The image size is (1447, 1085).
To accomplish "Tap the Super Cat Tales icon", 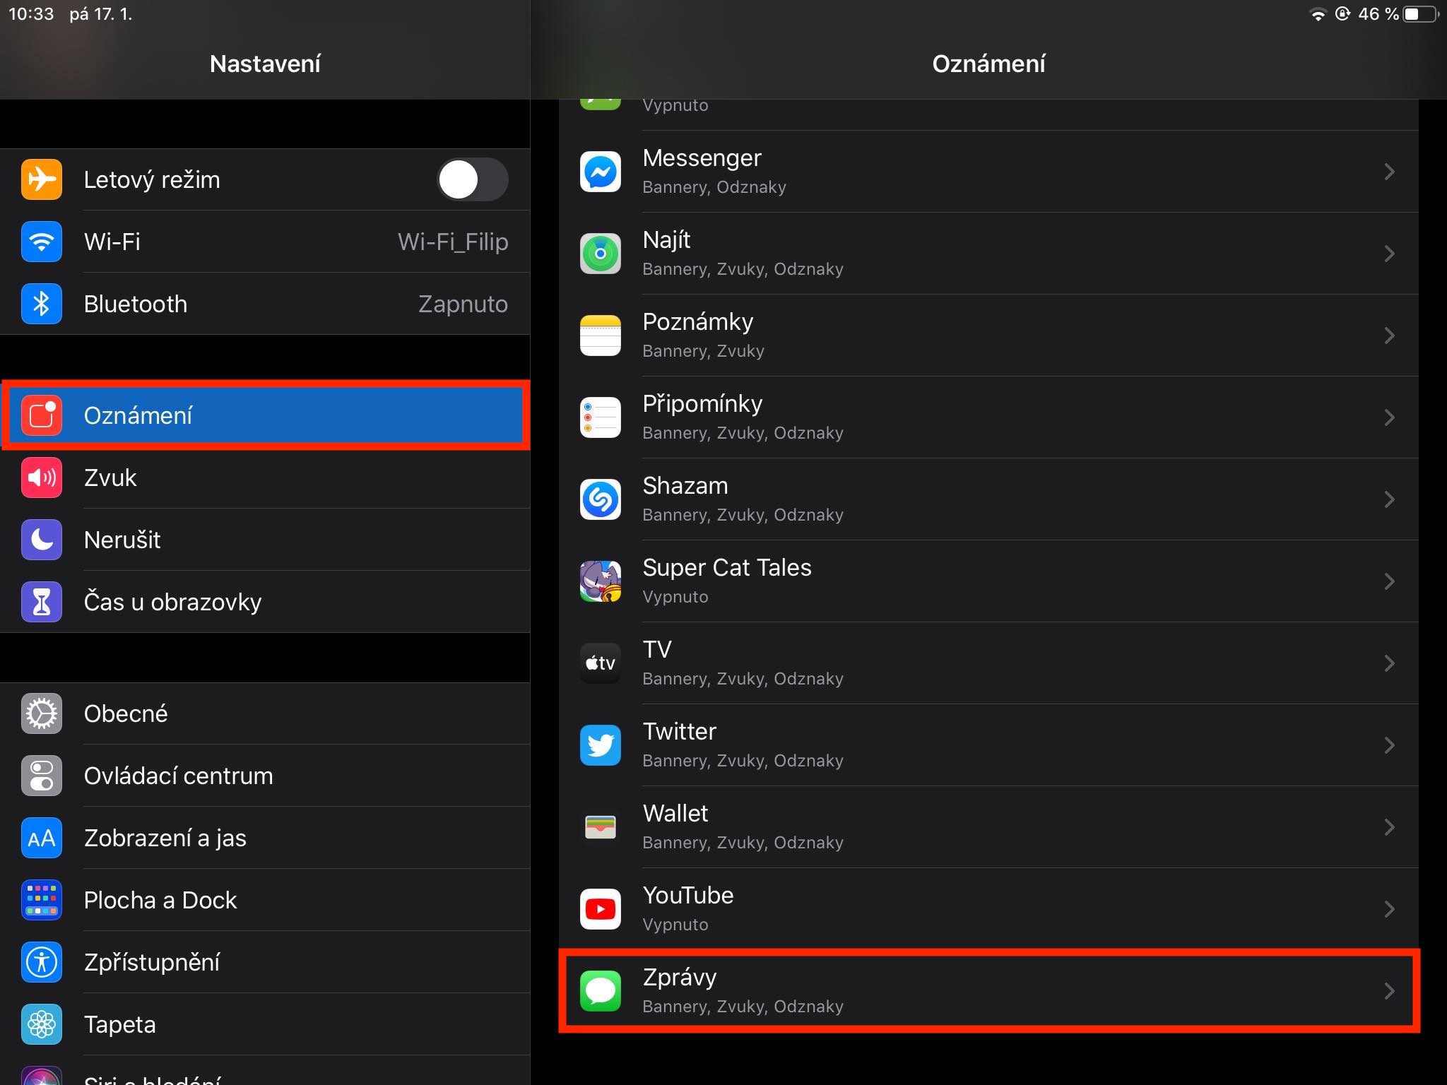I will click(x=600, y=581).
